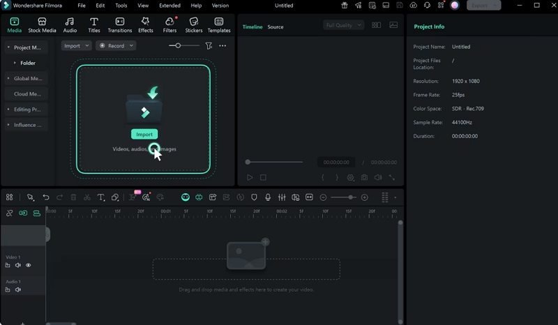Toggle the timeline auto ripple icon
This screenshot has height=325, width=558.
(x=199, y=197)
